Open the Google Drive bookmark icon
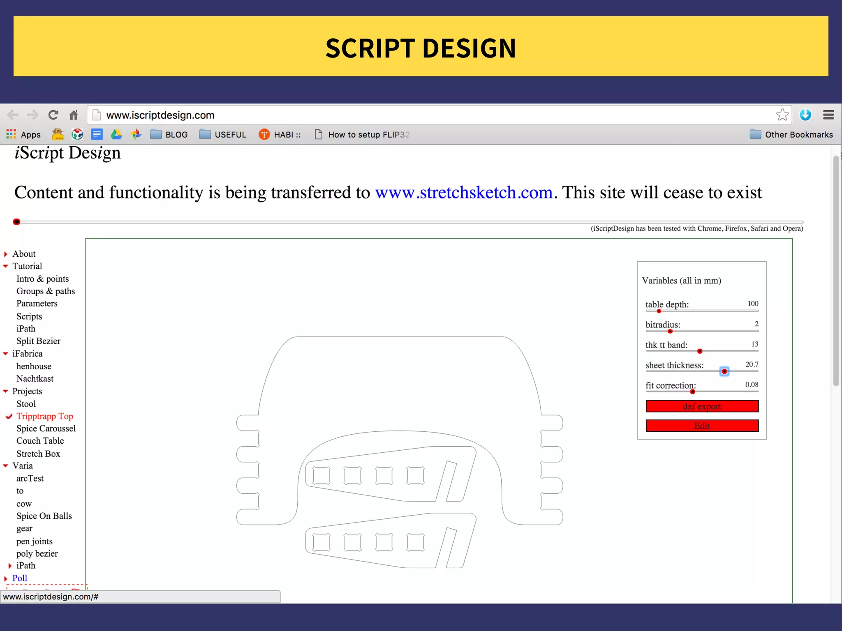This screenshot has width=842, height=631. pos(116,134)
